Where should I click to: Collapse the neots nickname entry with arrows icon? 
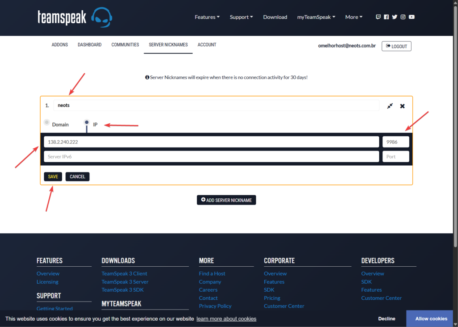pyautogui.click(x=390, y=106)
